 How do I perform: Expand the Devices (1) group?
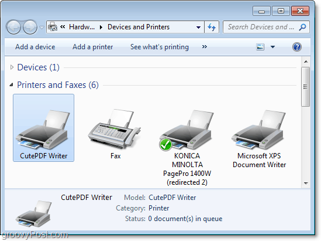coord(12,67)
